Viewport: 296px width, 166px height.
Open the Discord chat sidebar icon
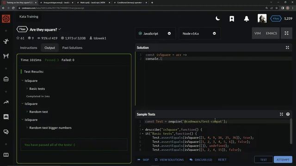click(6, 117)
